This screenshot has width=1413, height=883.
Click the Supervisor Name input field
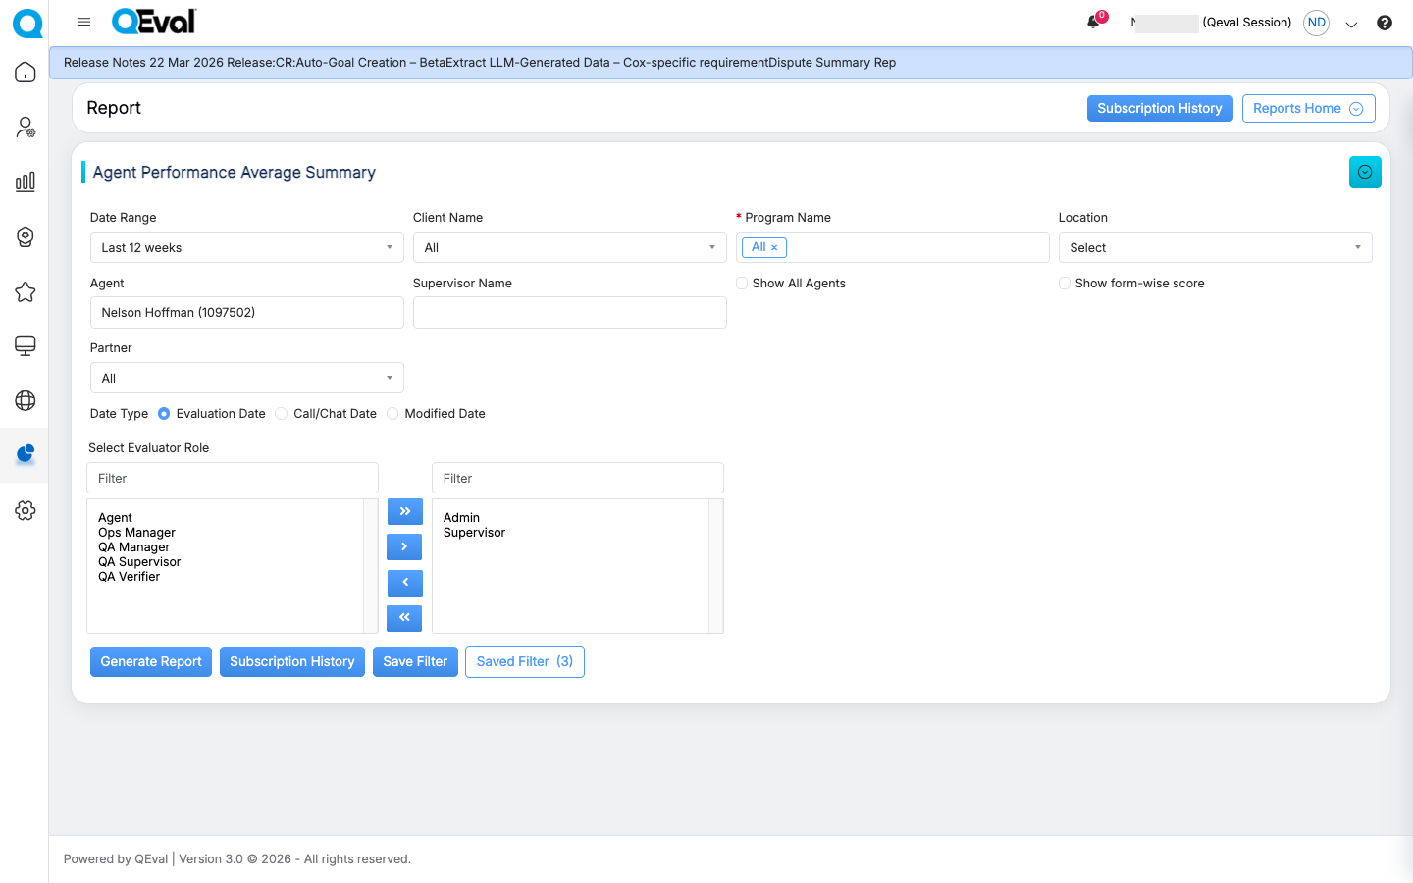[x=569, y=313]
